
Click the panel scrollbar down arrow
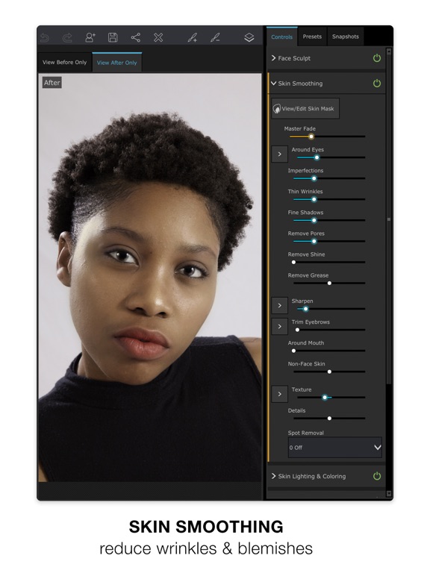(x=389, y=493)
